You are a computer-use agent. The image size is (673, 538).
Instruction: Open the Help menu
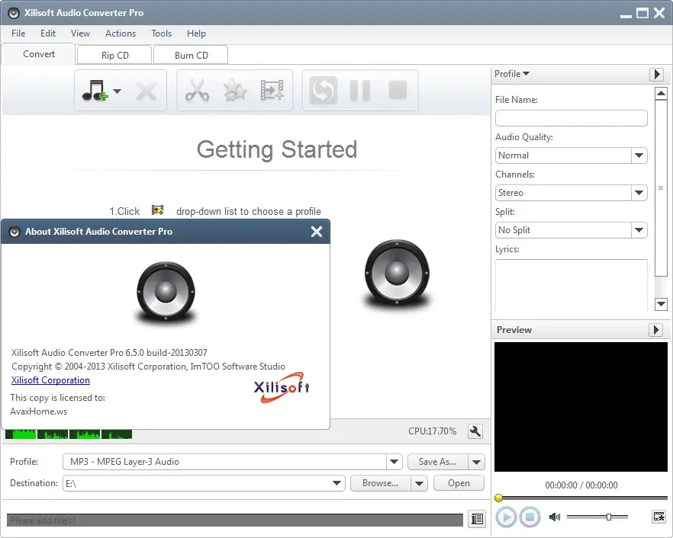(x=196, y=34)
